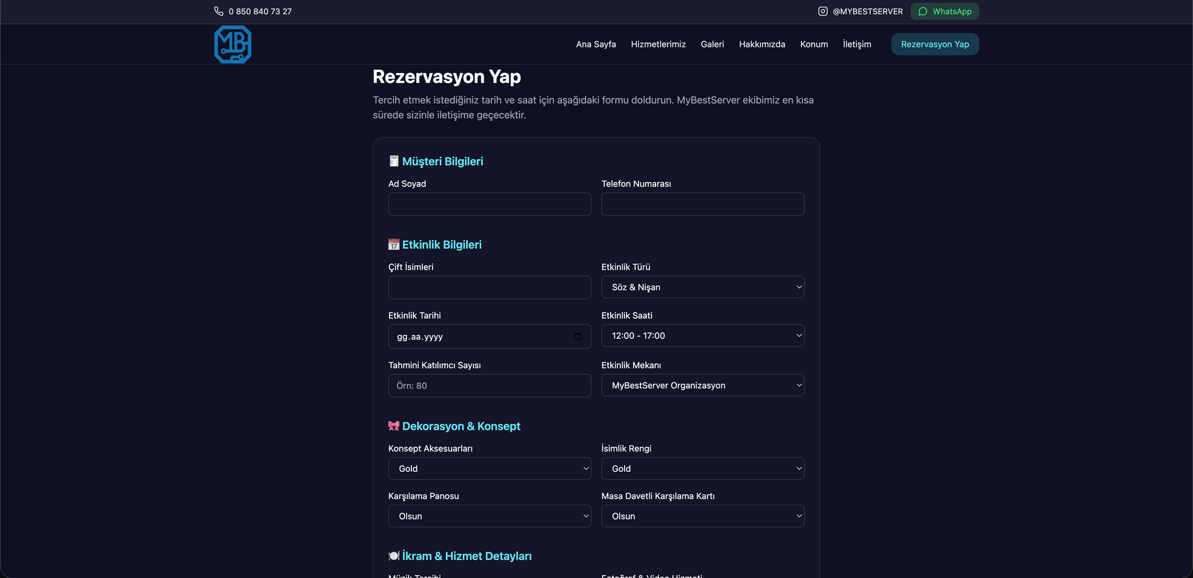
Task: Open the İletişim menu link
Action: (x=857, y=44)
